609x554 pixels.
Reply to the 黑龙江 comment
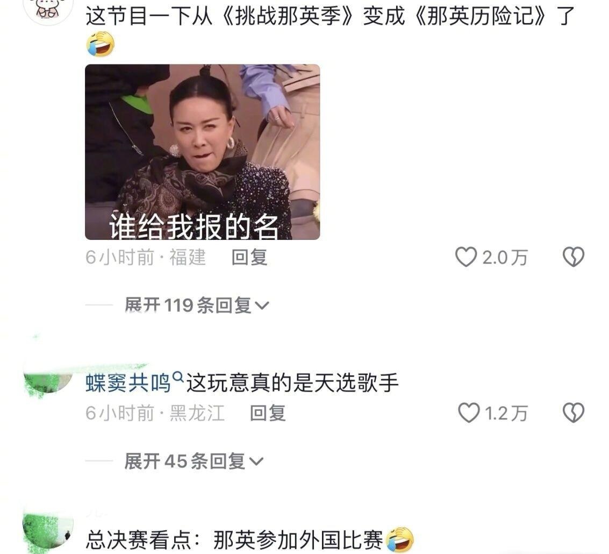[268, 413]
